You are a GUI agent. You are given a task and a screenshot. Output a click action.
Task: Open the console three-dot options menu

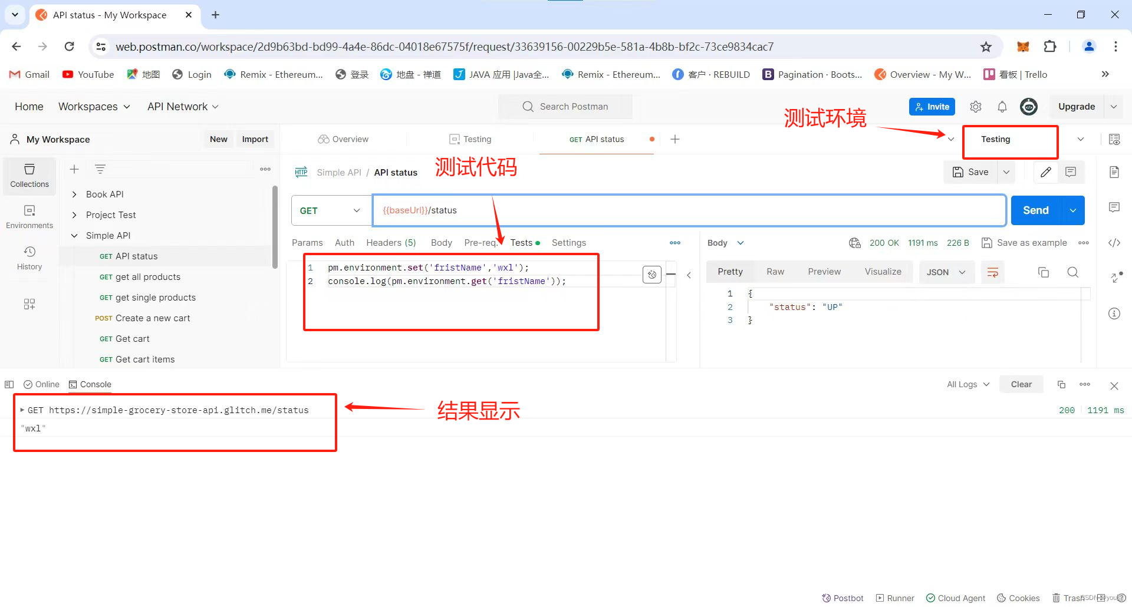[1085, 385]
